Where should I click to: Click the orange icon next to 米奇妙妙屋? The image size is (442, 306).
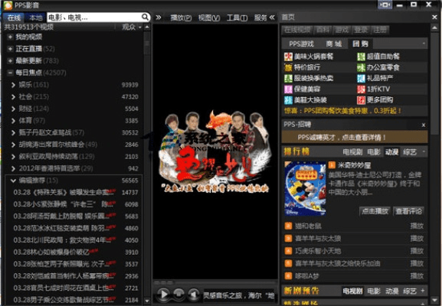332,165
